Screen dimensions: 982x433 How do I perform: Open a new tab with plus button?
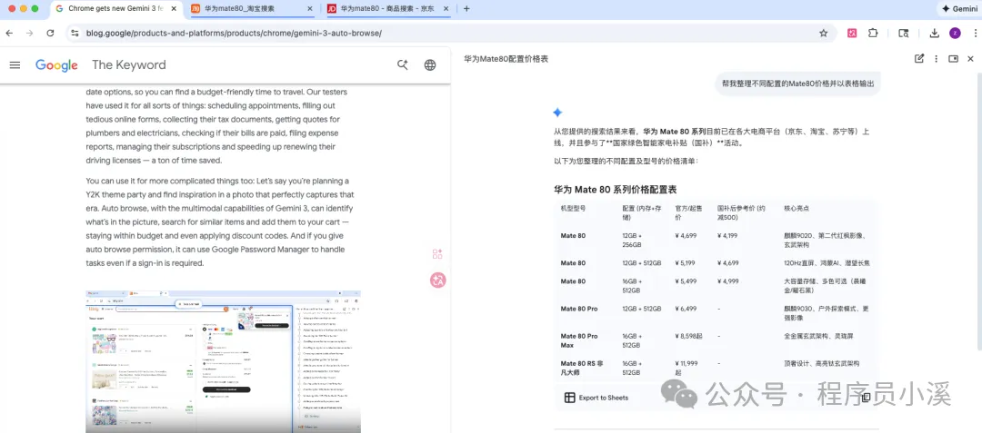pyautogui.click(x=466, y=9)
